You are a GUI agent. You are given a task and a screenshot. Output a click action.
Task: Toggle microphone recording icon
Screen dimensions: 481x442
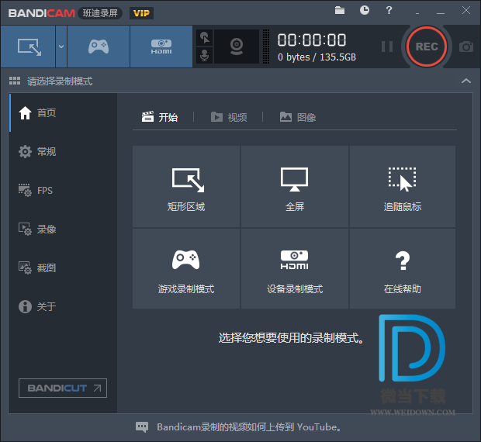point(204,56)
